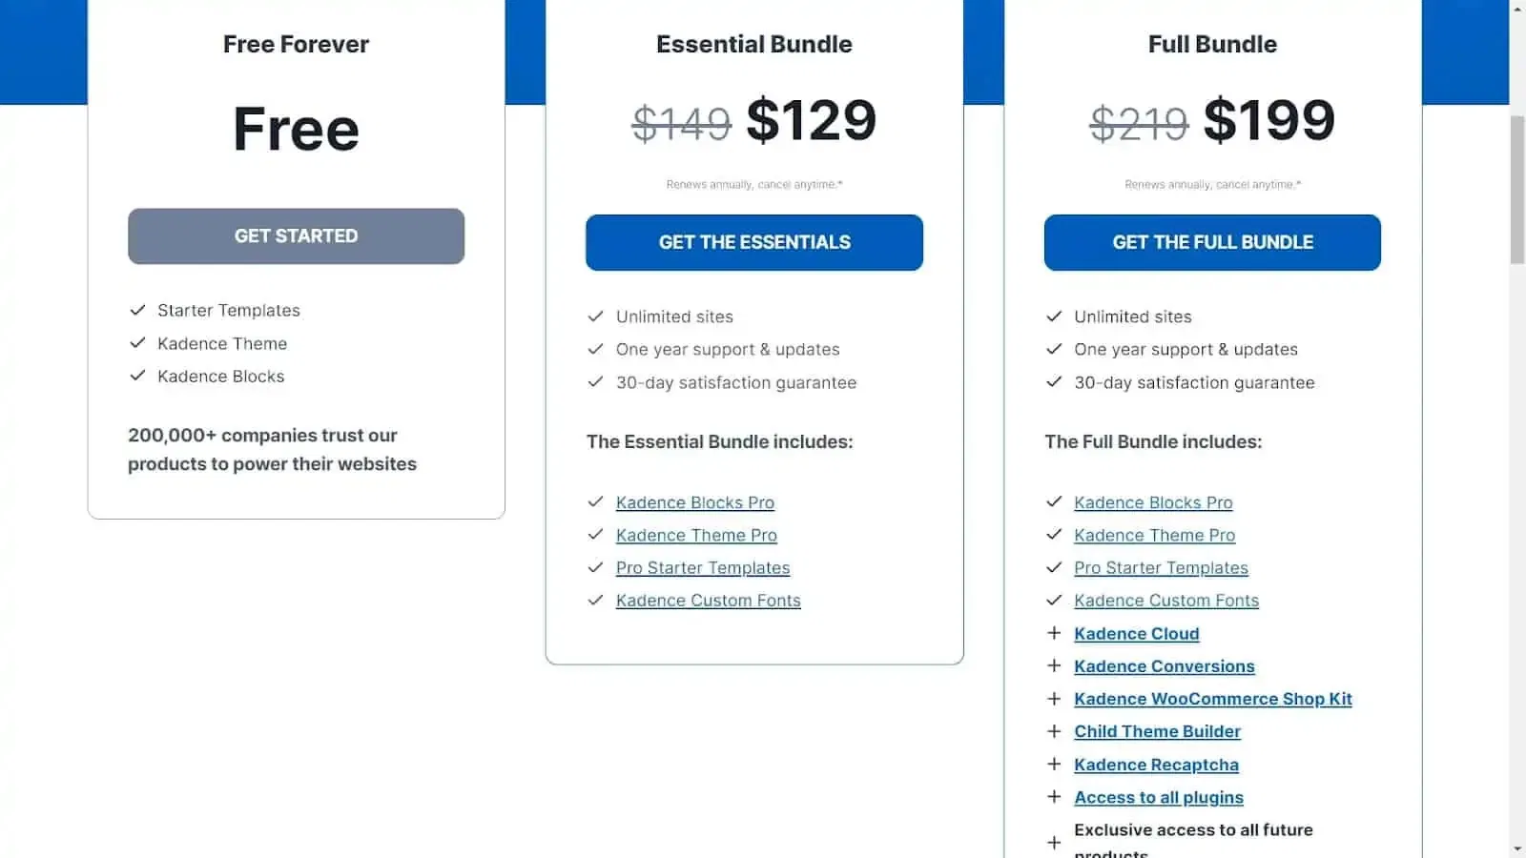This screenshot has height=858, width=1526.
Task: Click the checkmark icon beside Starter Templates
Action: coord(137,310)
